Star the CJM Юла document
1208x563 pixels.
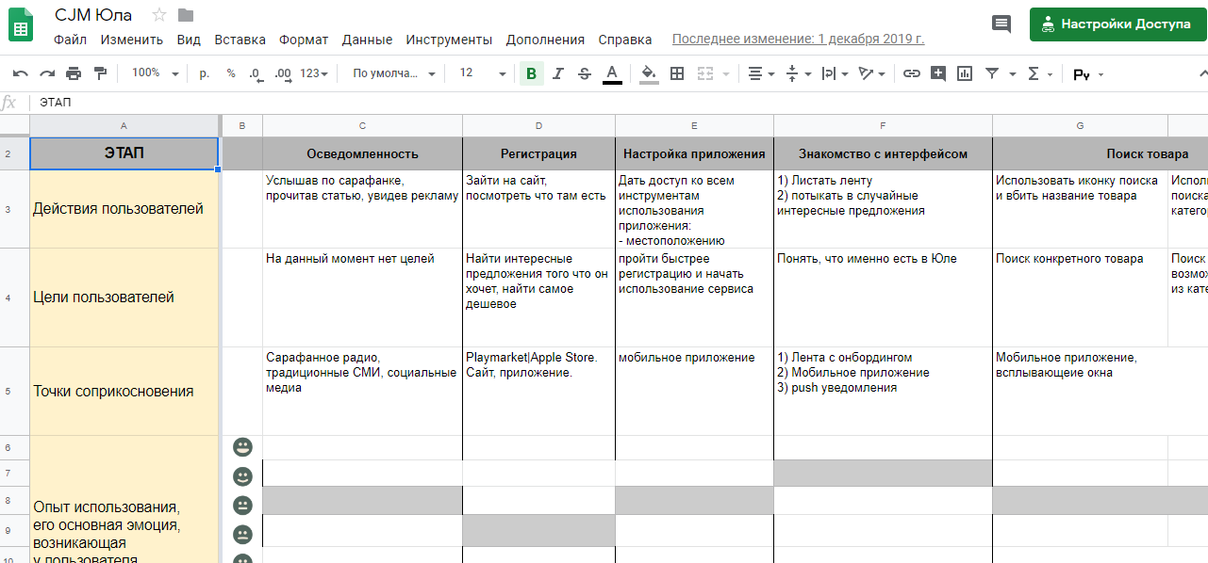click(159, 15)
